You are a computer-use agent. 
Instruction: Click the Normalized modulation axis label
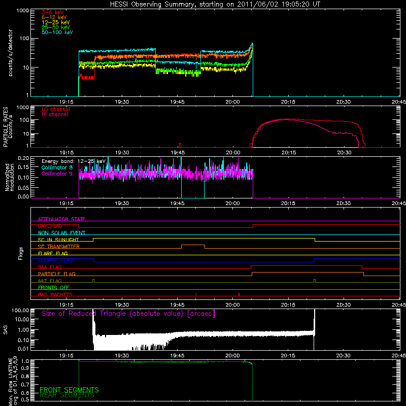pyautogui.click(x=9, y=177)
